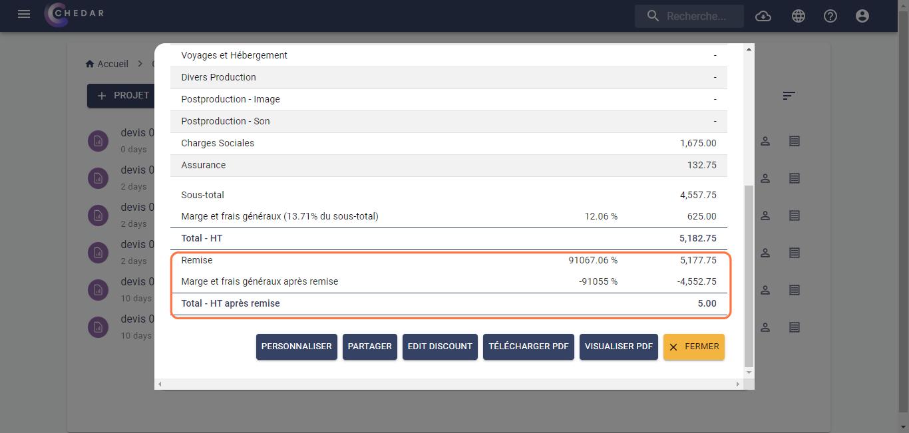
Task: Click person icon beside Assurance row
Action: point(765,178)
